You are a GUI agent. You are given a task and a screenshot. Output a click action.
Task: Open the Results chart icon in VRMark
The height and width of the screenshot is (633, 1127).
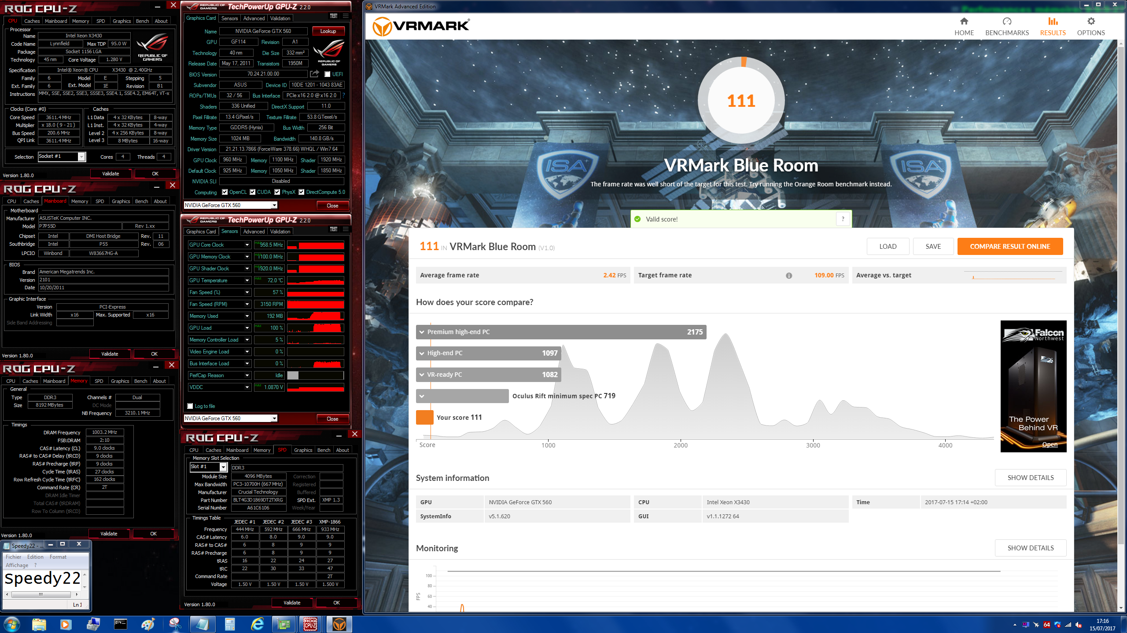click(x=1053, y=21)
